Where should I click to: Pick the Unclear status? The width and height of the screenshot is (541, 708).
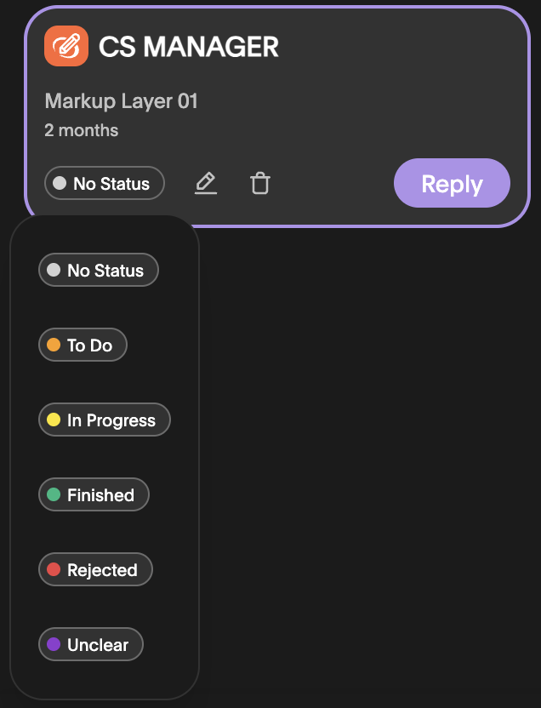(91, 645)
